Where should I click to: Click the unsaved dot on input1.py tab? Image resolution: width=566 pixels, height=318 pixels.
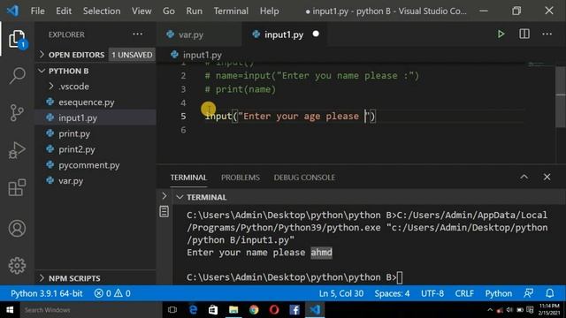pos(316,34)
